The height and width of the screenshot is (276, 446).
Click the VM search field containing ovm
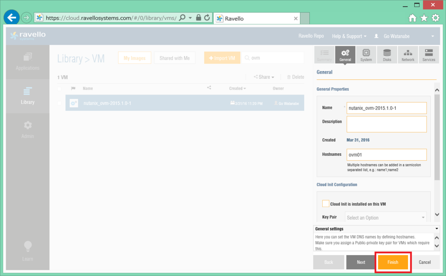pos(273,58)
